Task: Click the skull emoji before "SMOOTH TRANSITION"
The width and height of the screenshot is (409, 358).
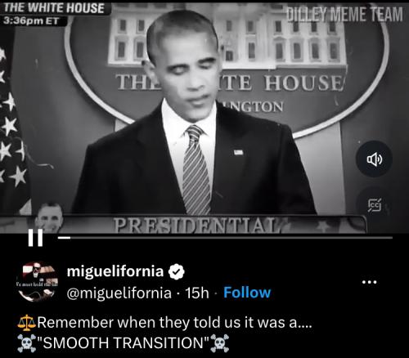Action: coord(26,343)
